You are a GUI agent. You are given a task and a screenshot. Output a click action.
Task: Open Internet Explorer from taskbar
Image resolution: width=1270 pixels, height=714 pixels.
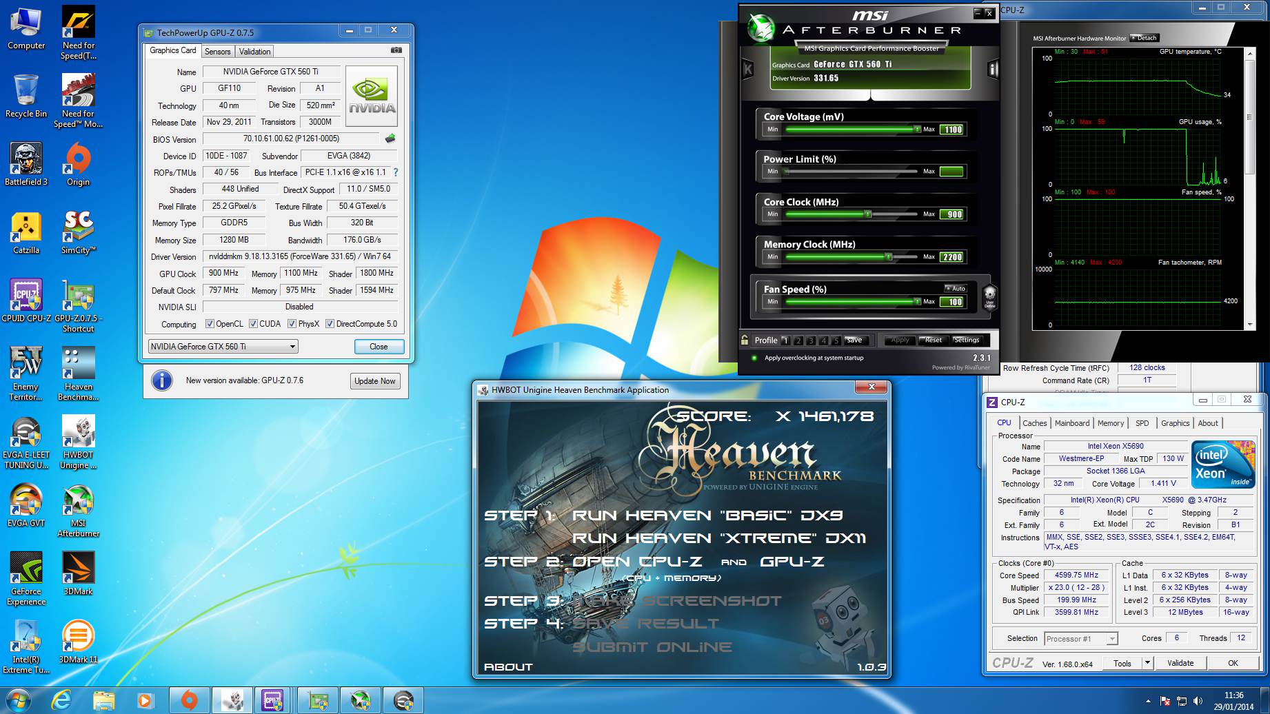pyautogui.click(x=62, y=701)
